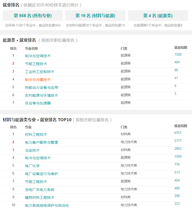This screenshot has width=192, height=209.
Task: Click employment index value 1509 in 能源类 table
Action: pos(178,54)
